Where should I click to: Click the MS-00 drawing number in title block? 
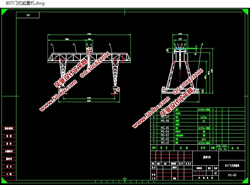click(232, 175)
